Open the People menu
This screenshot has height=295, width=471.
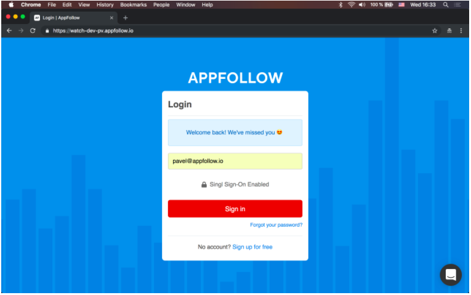pyautogui.click(x=161, y=5)
